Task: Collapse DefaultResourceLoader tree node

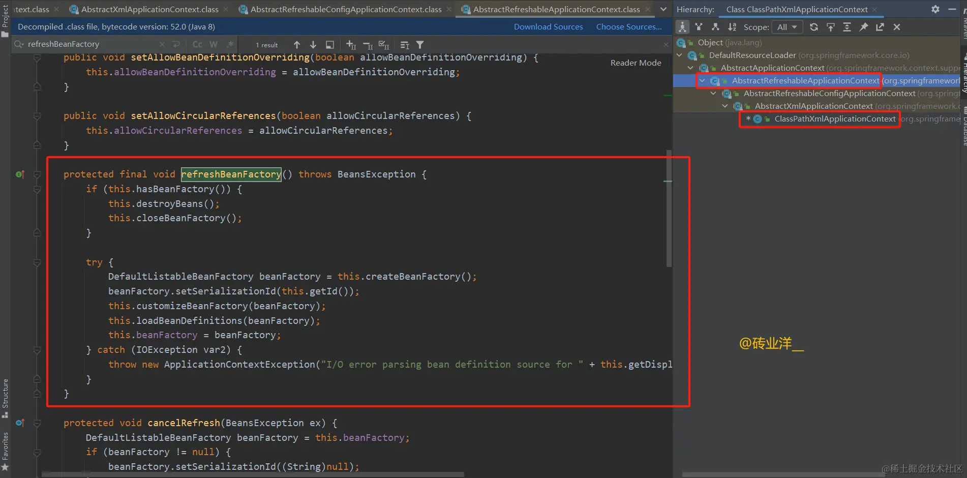Action: tap(680, 55)
